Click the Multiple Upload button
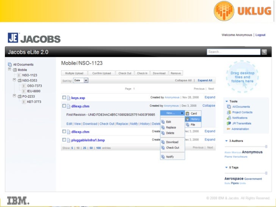Image resolution: width=276 pixels, height=207 pixels. point(74,73)
